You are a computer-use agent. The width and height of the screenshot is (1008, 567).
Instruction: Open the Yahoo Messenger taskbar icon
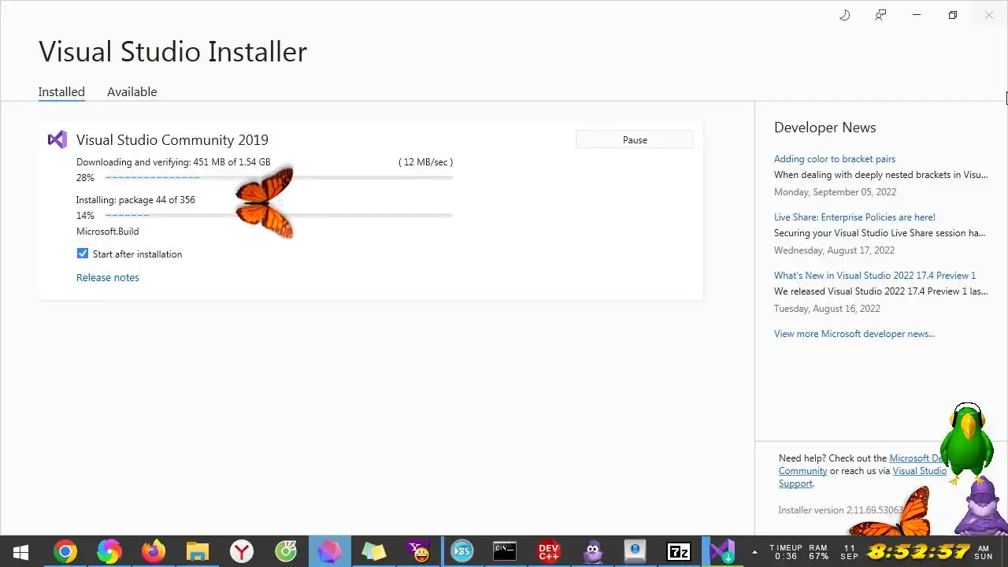(x=417, y=551)
